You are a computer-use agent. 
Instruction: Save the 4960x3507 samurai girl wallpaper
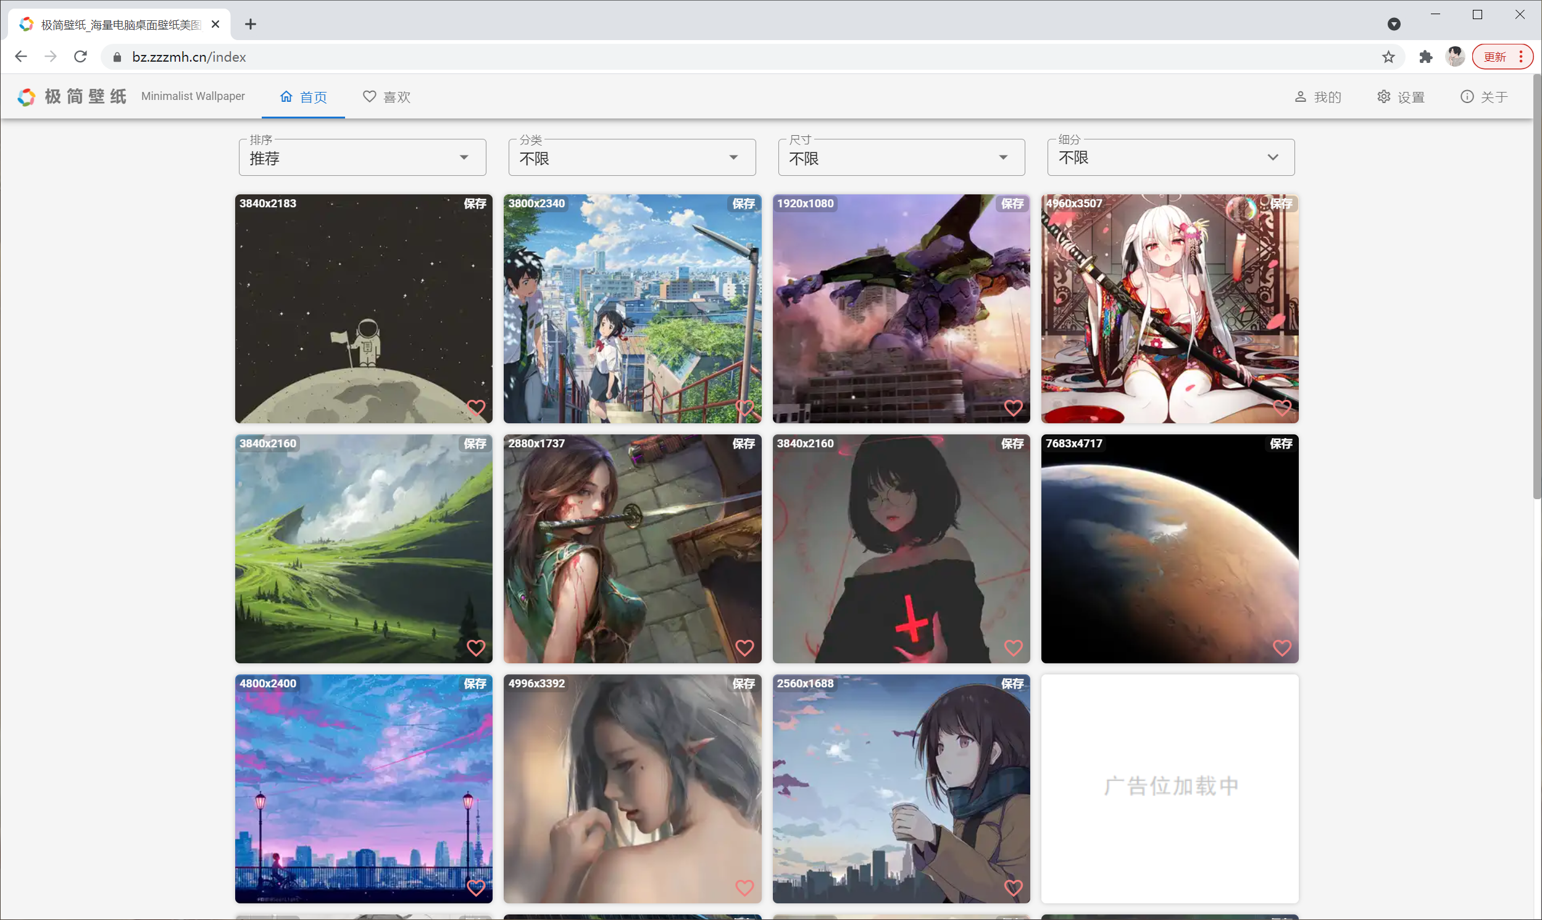pyautogui.click(x=1281, y=204)
